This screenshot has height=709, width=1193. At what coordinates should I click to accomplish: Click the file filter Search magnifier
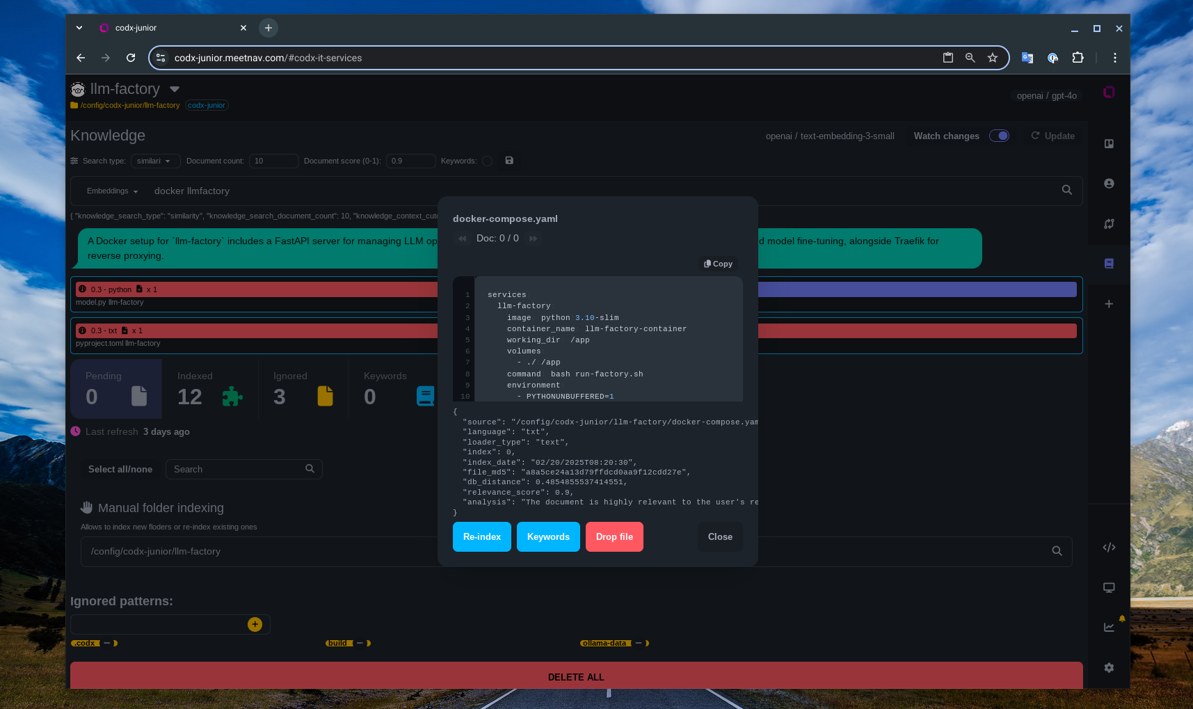310,469
